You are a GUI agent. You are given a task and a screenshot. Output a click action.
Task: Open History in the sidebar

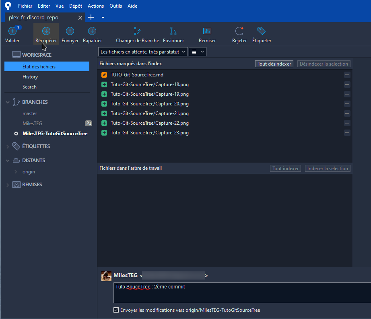tap(30, 77)
